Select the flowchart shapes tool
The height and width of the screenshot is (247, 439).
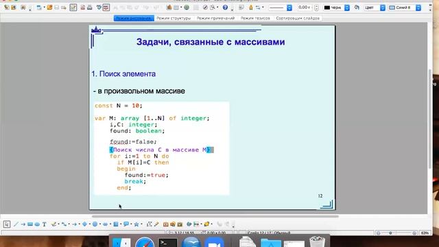pyautogui.click(x=116, y=224)
